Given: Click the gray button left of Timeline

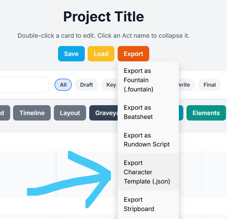Looking at the screenshot, I should click(x=5, y=113).
